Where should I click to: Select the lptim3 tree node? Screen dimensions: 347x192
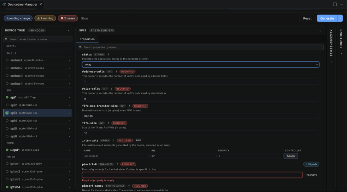click(38, 179)
